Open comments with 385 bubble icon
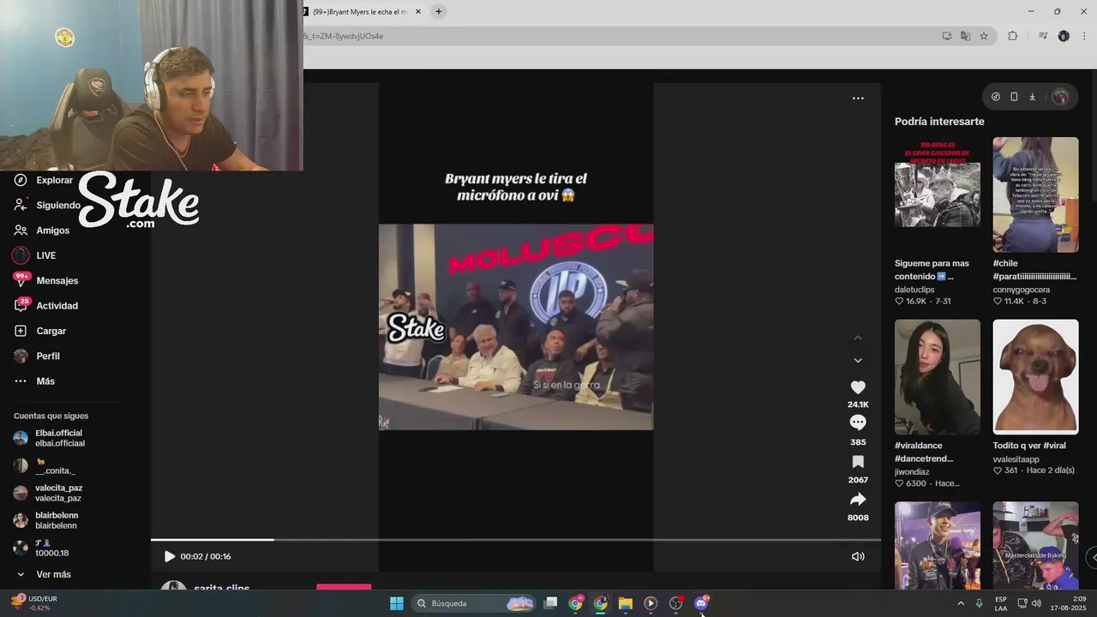The height and width of the screenshot is (617, 1097). pyautogui.click(x=858, y=422)
